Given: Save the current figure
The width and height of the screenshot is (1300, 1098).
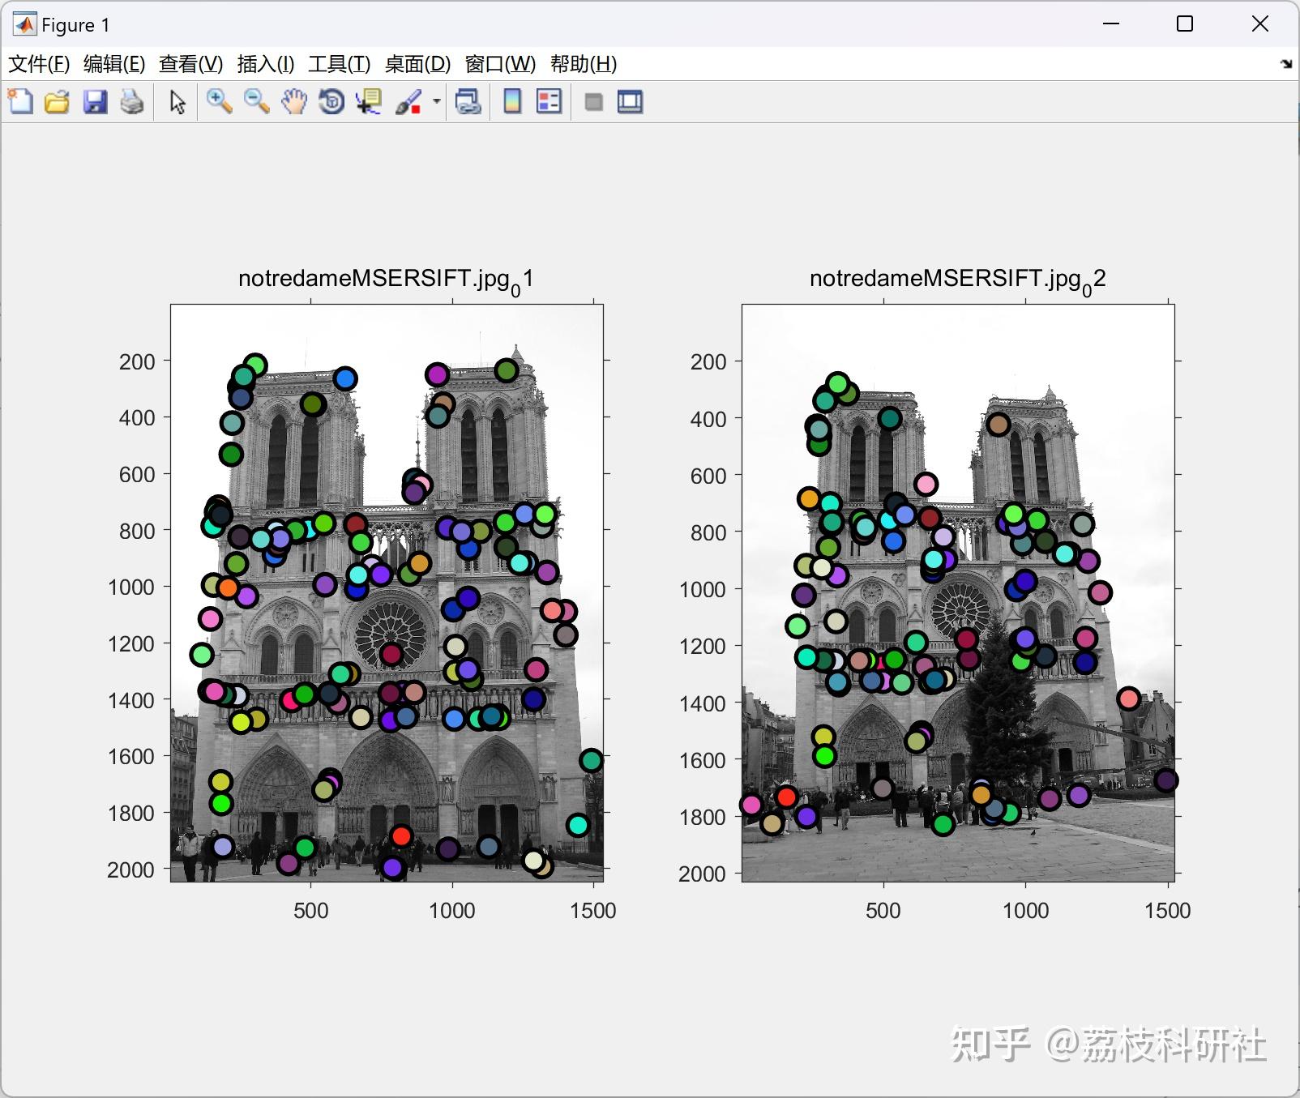Looking at the screenshot, I should click(95, 101).
